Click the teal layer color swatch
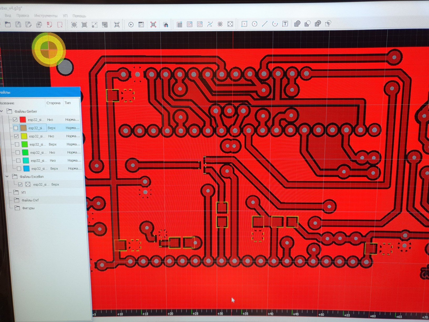The image size is (429, 322). pyautogui.click(x=26, y=160)
